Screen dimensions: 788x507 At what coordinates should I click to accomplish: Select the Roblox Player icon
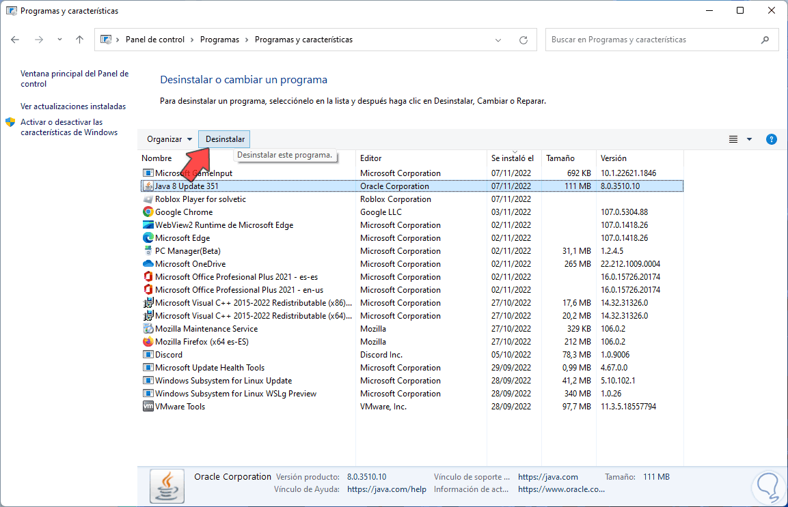[148, 199]
